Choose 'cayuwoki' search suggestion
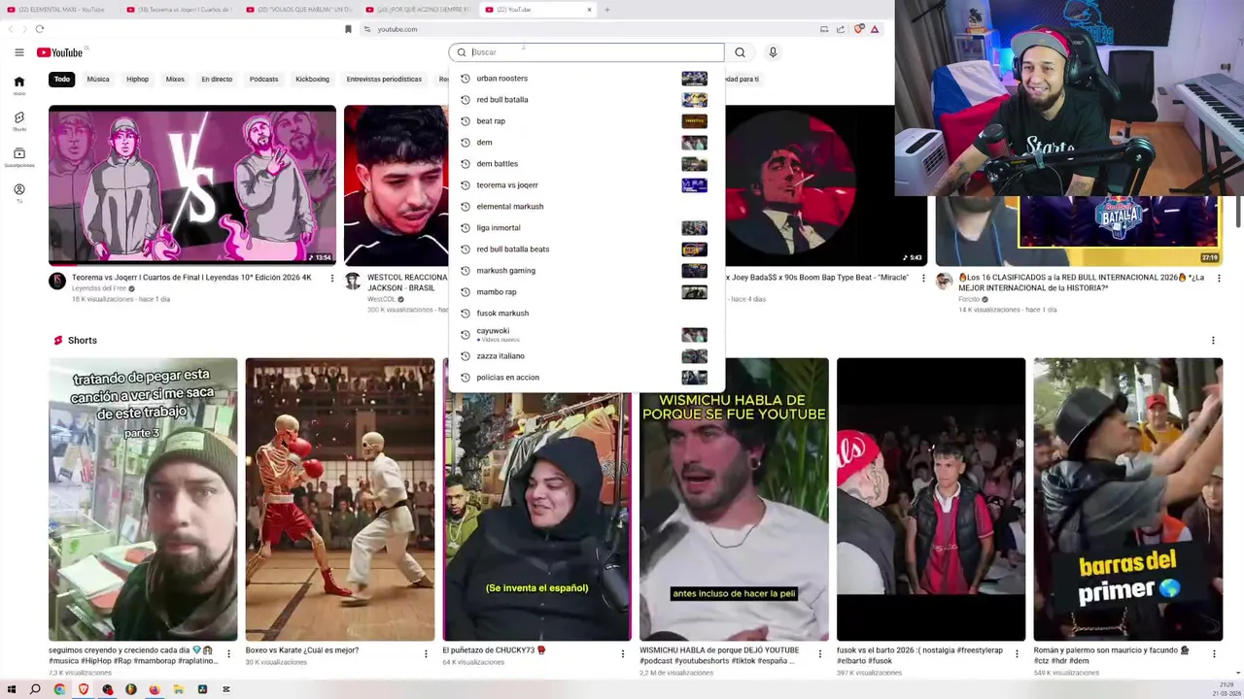This screenshot has height=699, width=1244. 585,335
